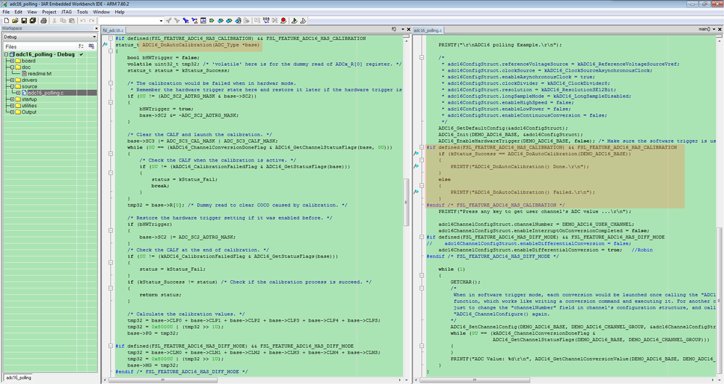Open the Find dialog icon

coord(186,21)
